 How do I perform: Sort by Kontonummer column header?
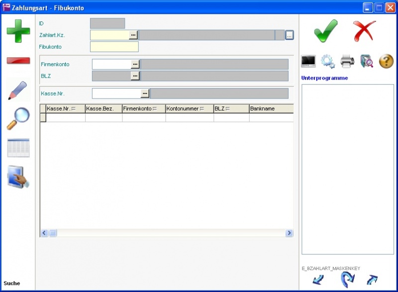pyautogui.click(x=189, y=108)
